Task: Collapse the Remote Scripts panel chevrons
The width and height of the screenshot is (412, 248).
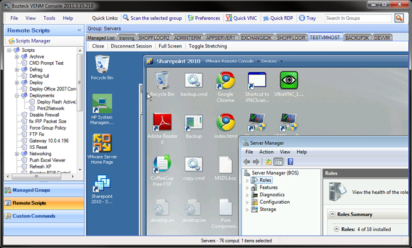Action: (79, 31)
